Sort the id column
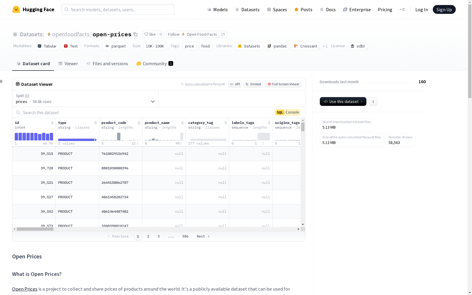The height and width of the screenshot is (295, 472). [52, 123]
